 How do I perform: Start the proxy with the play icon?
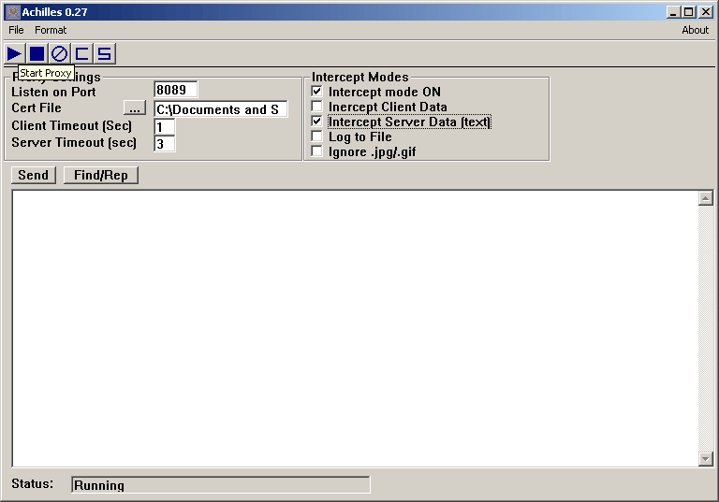(x=14, y=53)
